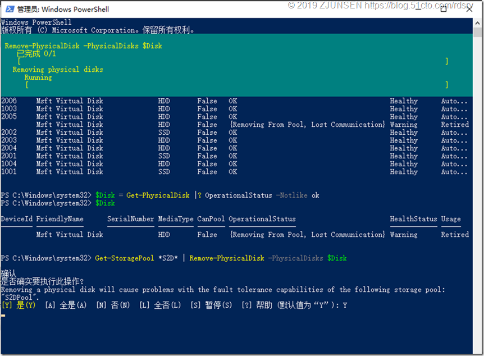Click 'Remove-PhysicalDisk' in the pipeline command
This screenshot has width=484, height=356.
pos(227,258)
